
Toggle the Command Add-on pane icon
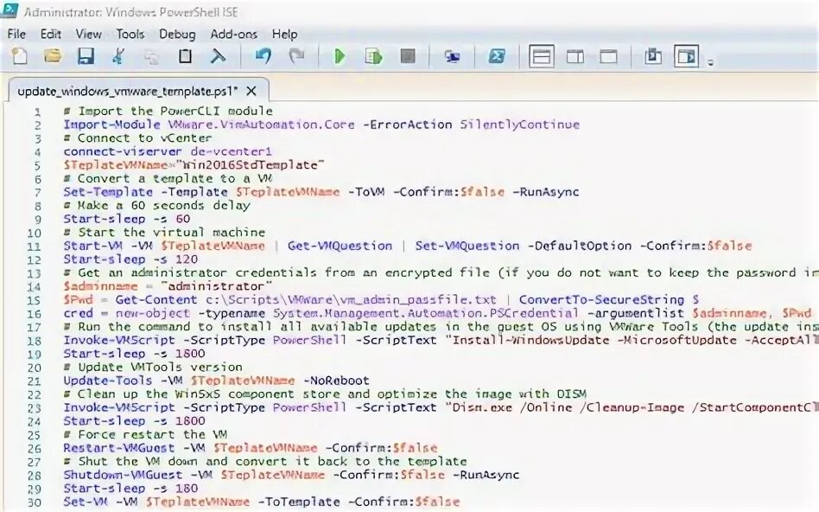point(686,56)
